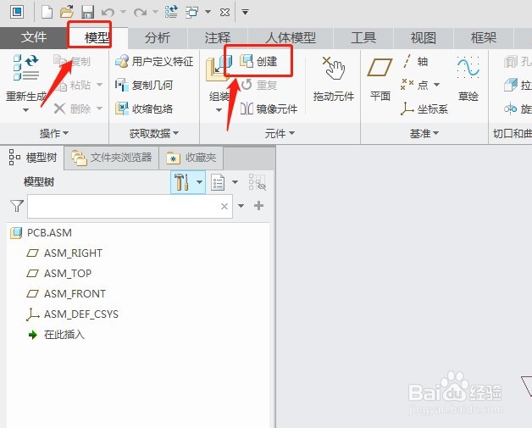Switch to the 人体模型 ribbon tab
532x428 pixels.
(x=291, y=37)
